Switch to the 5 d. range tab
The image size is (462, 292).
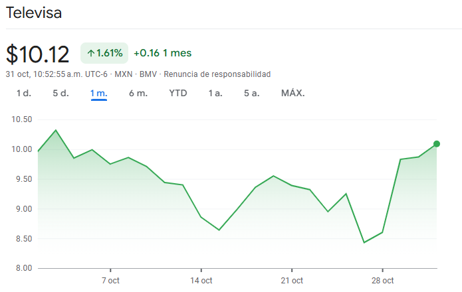(x=60, y=93)
